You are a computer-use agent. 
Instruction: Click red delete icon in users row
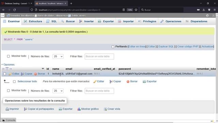(35, 74)
